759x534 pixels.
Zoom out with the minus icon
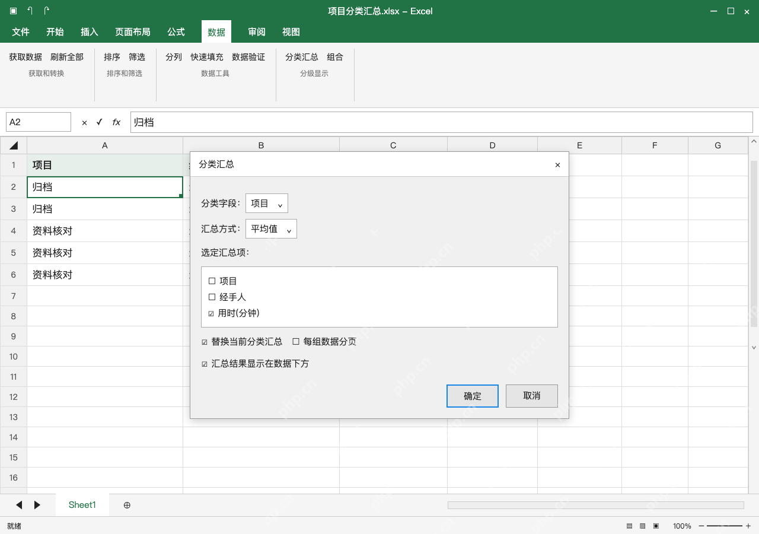[701, 526]
